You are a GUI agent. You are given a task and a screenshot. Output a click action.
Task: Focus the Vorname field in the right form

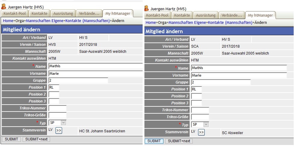click(x=239, y=75)
